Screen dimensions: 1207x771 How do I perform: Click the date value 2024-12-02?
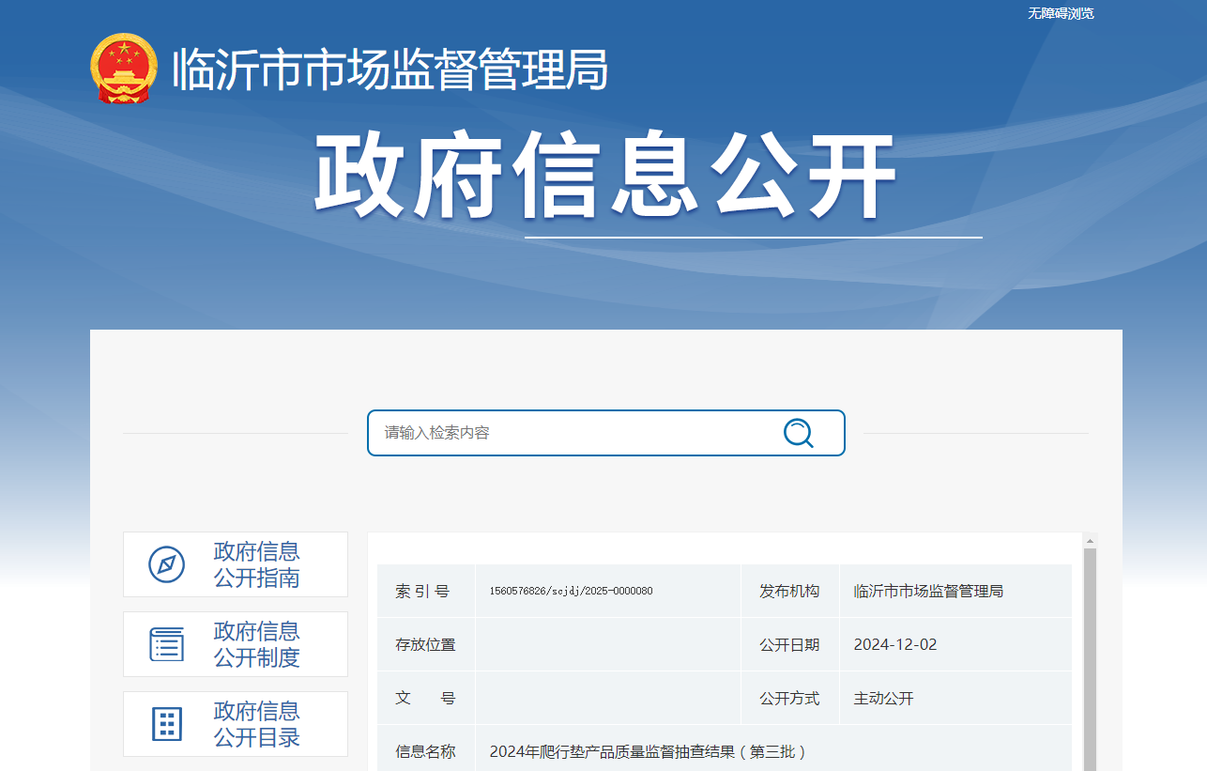point(895,644)
